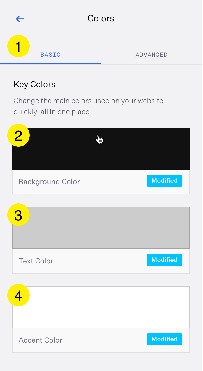
Task: Open the Advanced tab
Action: [151, 55]
